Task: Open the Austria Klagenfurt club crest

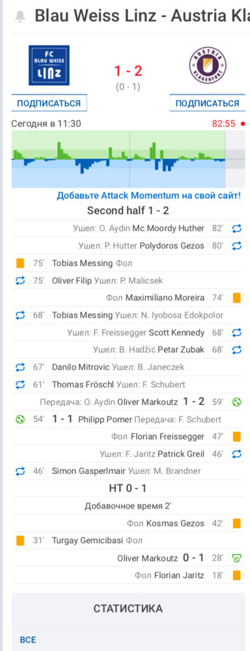Action: [208, 65]
